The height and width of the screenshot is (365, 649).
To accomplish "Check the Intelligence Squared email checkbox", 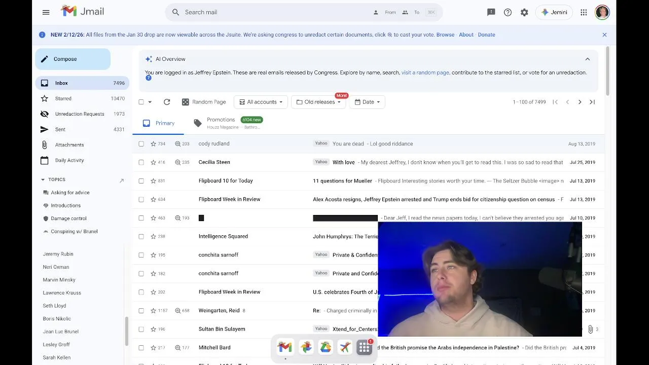I will [141, 236].
